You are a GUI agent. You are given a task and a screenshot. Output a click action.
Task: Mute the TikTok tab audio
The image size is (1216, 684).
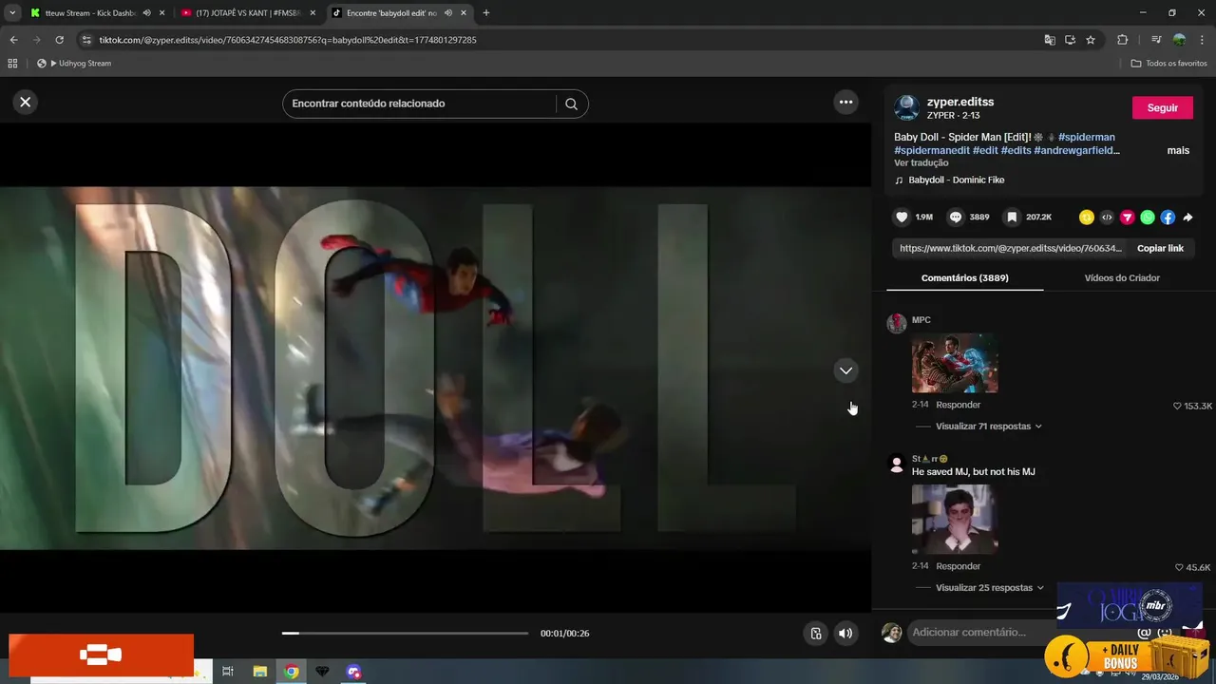click(447, 13)
